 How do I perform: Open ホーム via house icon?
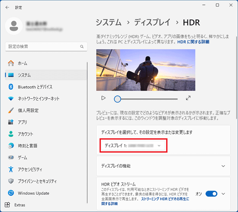point(11,63)
